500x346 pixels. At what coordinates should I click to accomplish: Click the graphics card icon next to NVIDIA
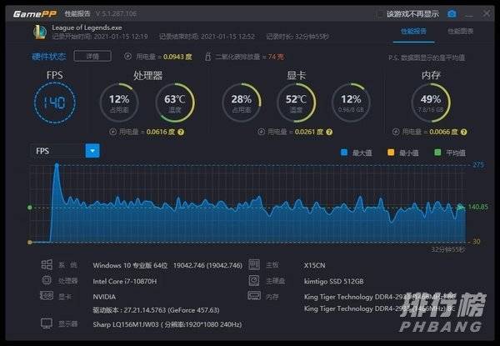coord(47,296)
